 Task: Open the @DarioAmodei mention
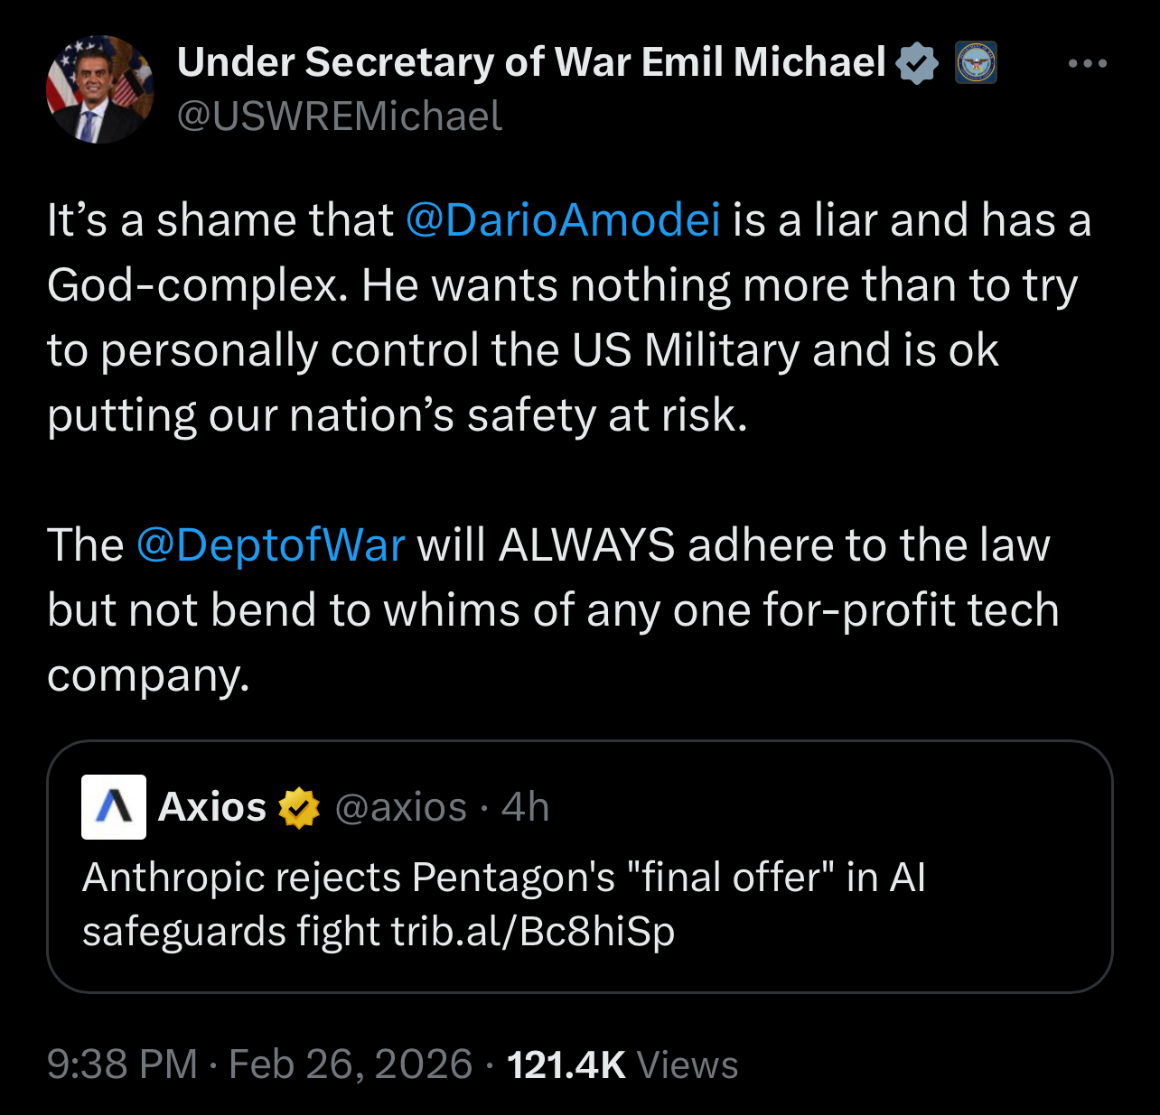click(563, 220)
